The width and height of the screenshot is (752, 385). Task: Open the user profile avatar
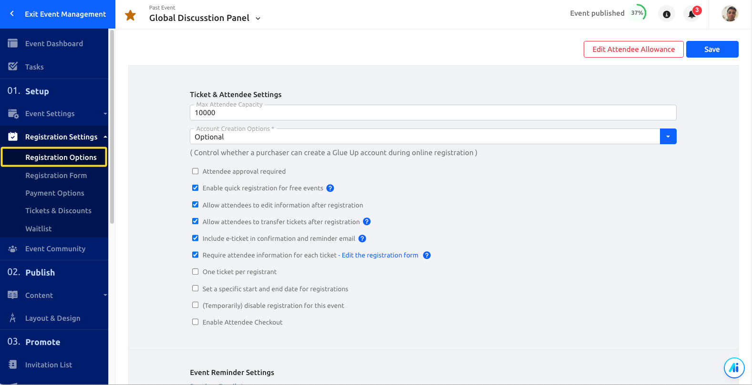[x=730, y=14]
